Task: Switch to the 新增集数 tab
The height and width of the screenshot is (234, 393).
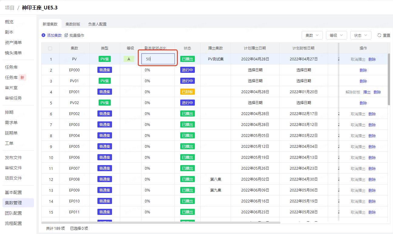Action: tap(50, 24)
